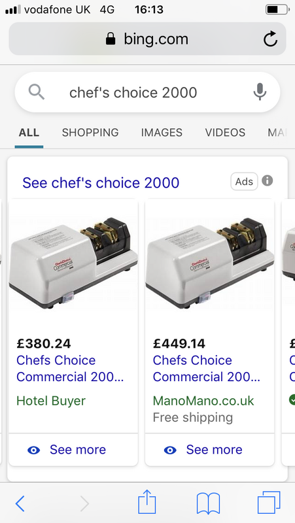Switch to the VIDEOS tab
Image resolution: width=295 pixels, height=523 pixels.
[225, 133]
